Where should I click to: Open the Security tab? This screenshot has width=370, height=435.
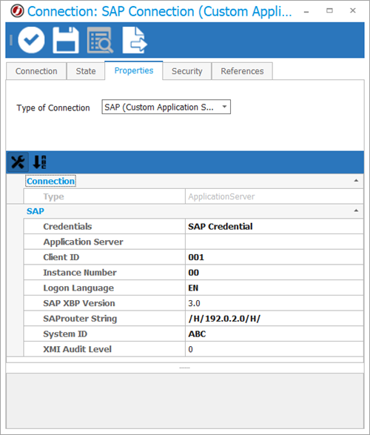(187, 71)
